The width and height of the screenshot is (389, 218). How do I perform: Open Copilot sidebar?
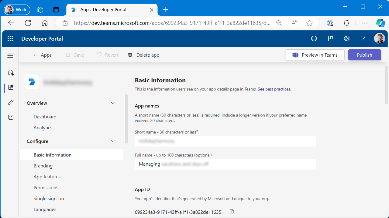(x=380, y=23)
